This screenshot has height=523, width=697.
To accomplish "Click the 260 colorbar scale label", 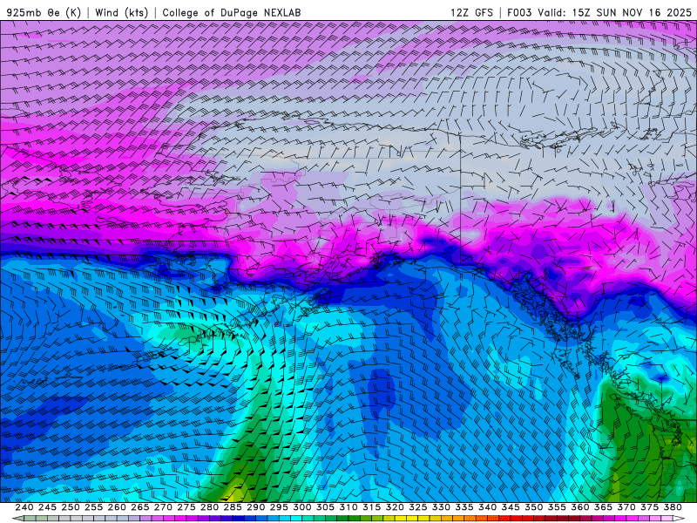I will [117, 507].
